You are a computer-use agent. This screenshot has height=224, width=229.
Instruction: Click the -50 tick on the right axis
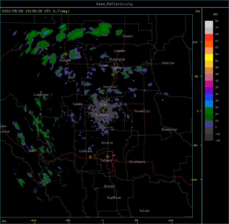point(195,145)
